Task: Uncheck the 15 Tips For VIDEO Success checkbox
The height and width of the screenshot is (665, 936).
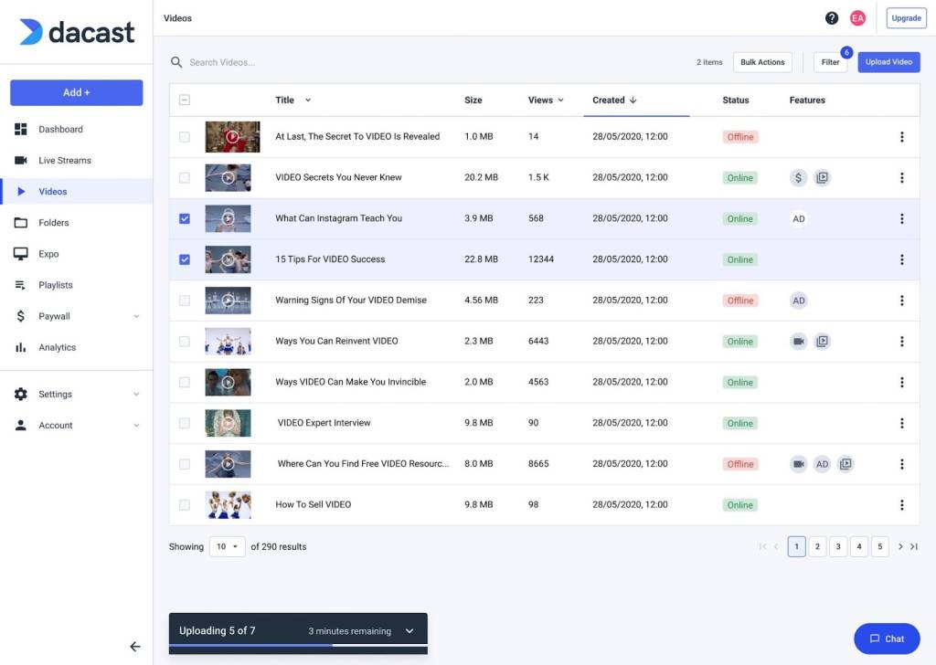Action: click(185, 259)
